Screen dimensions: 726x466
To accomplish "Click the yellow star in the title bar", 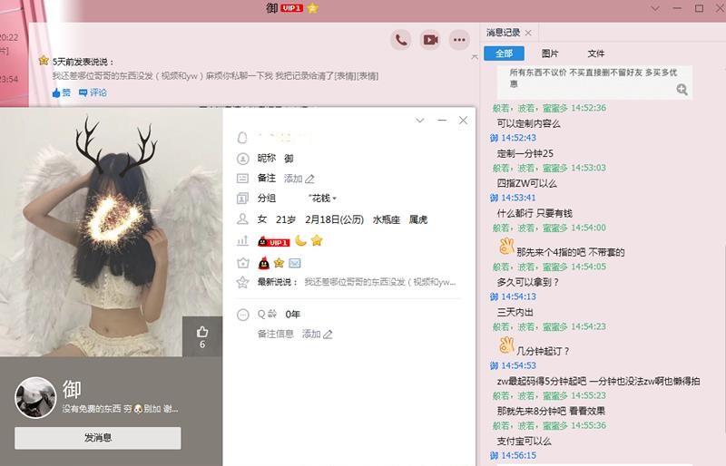I will [312, 8].
